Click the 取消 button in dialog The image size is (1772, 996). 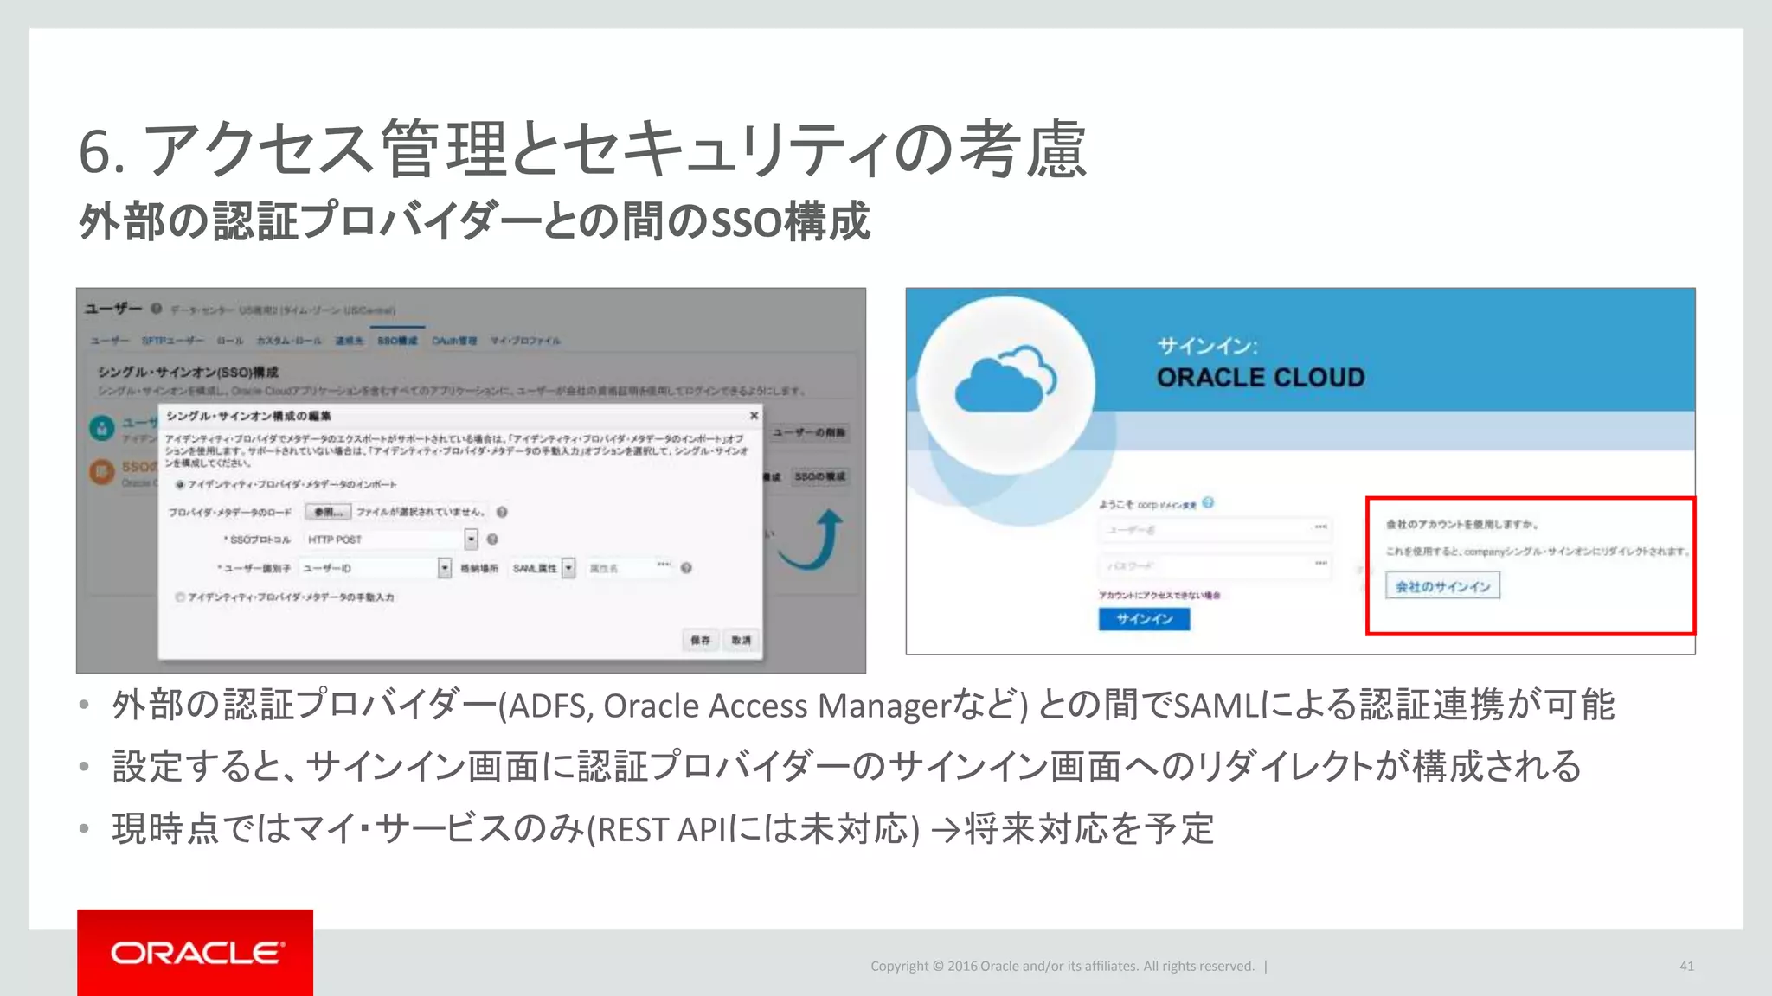(742, 640)
